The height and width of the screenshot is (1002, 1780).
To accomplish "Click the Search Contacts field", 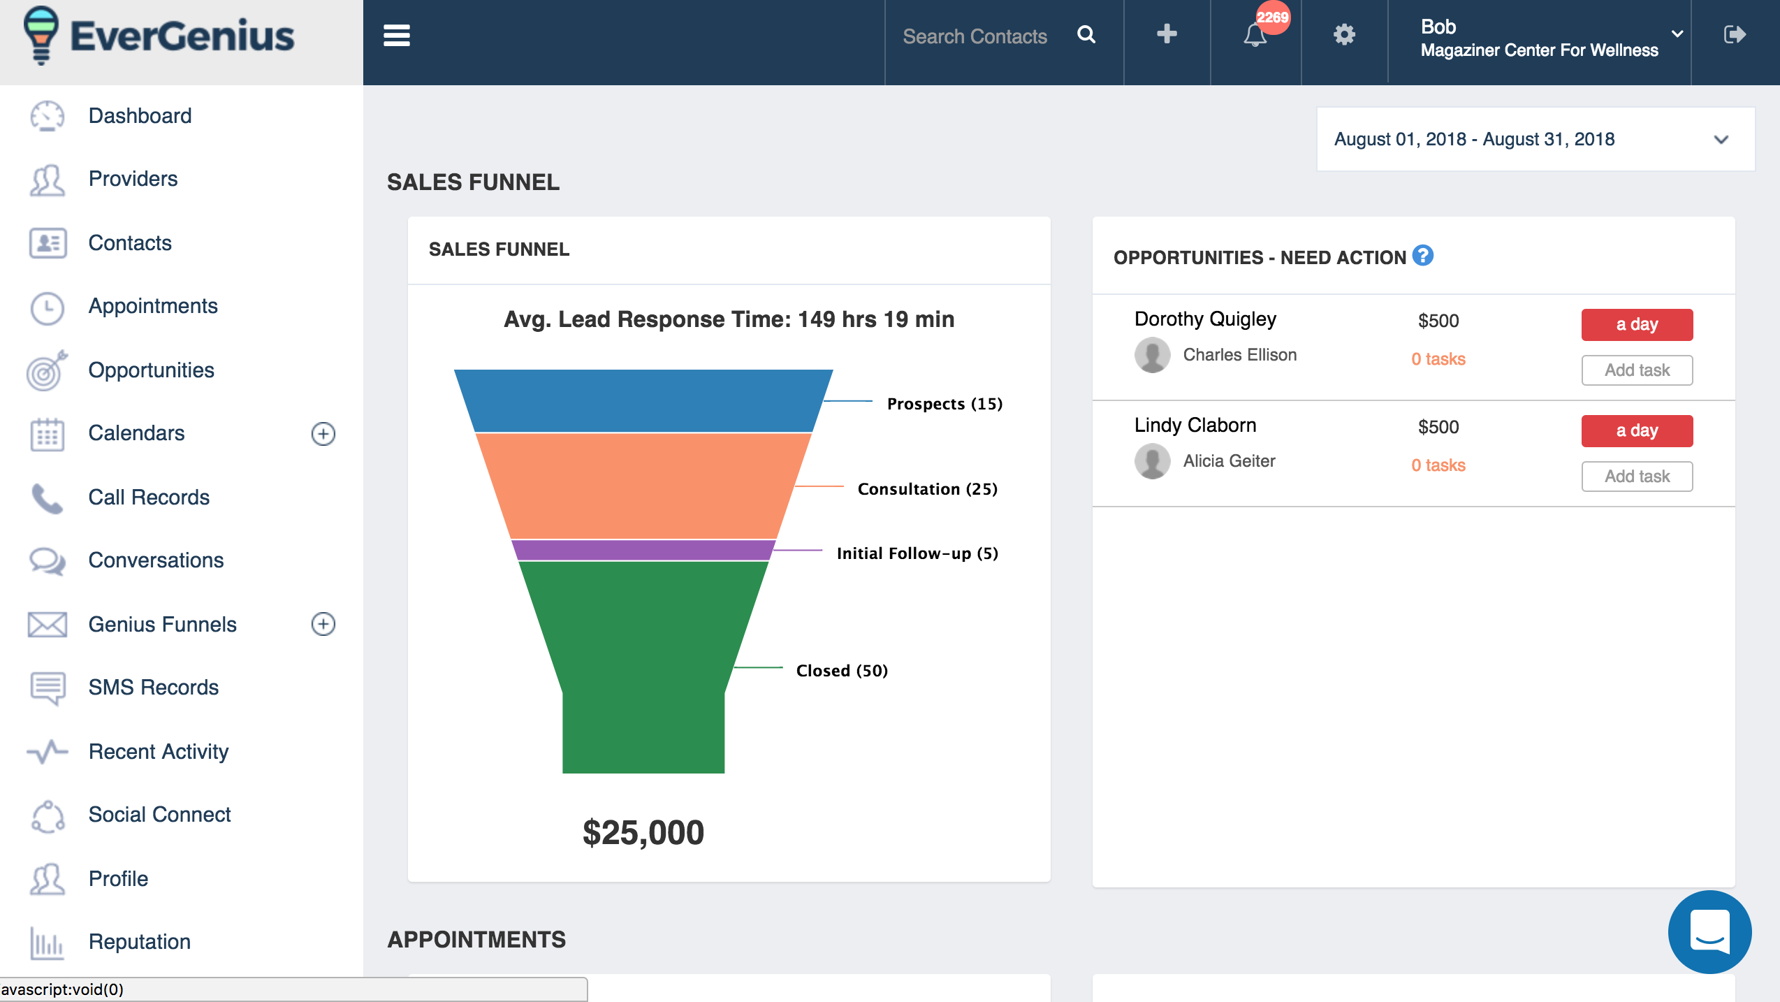I will [x=975, y=36].
